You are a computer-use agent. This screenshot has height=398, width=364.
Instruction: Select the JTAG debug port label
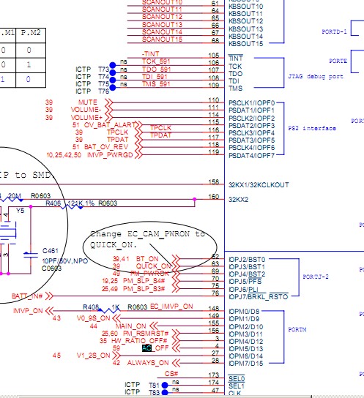316,76
